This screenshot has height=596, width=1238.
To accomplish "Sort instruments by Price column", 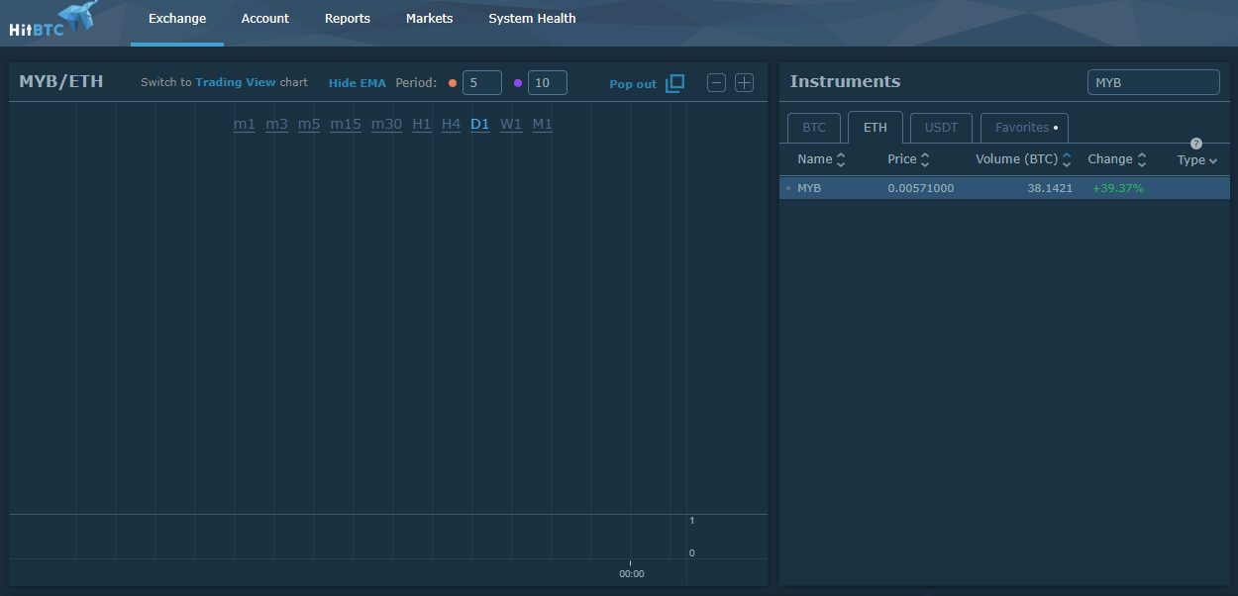I will click(908, 159).
